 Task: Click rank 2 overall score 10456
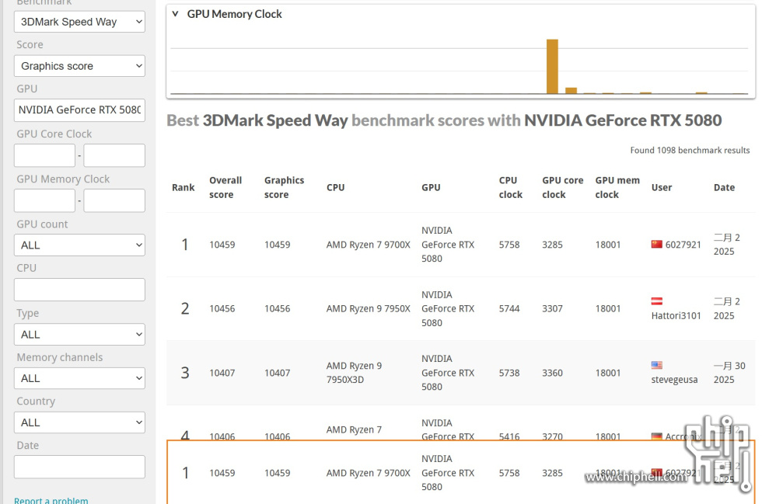(222, 309)
